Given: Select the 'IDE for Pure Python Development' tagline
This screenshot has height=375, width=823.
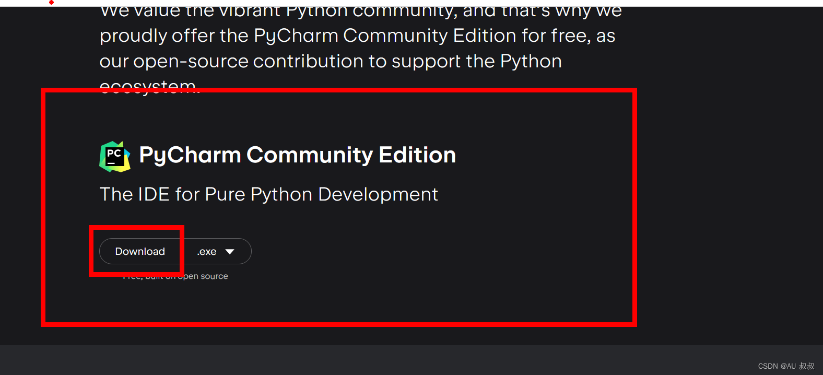Looking at the screenshot, I should coord(268,194).
